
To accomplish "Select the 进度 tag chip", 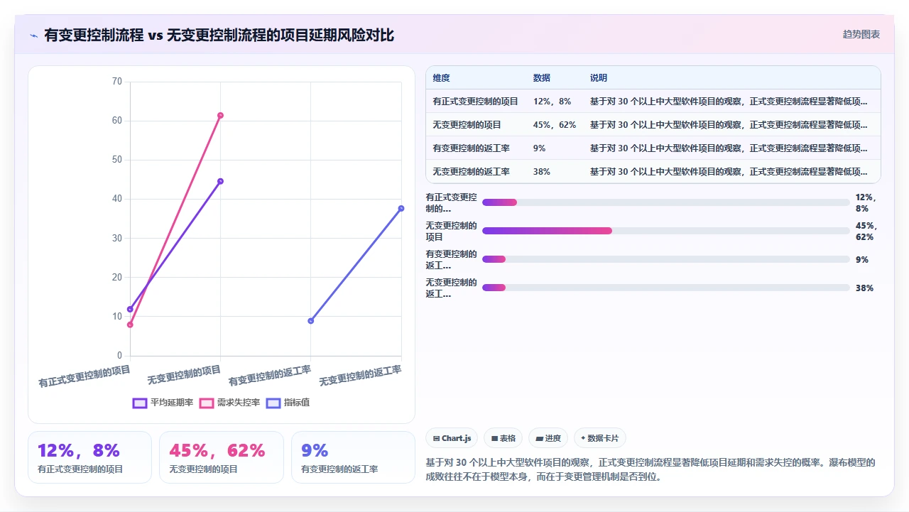I will coord(548,438).
